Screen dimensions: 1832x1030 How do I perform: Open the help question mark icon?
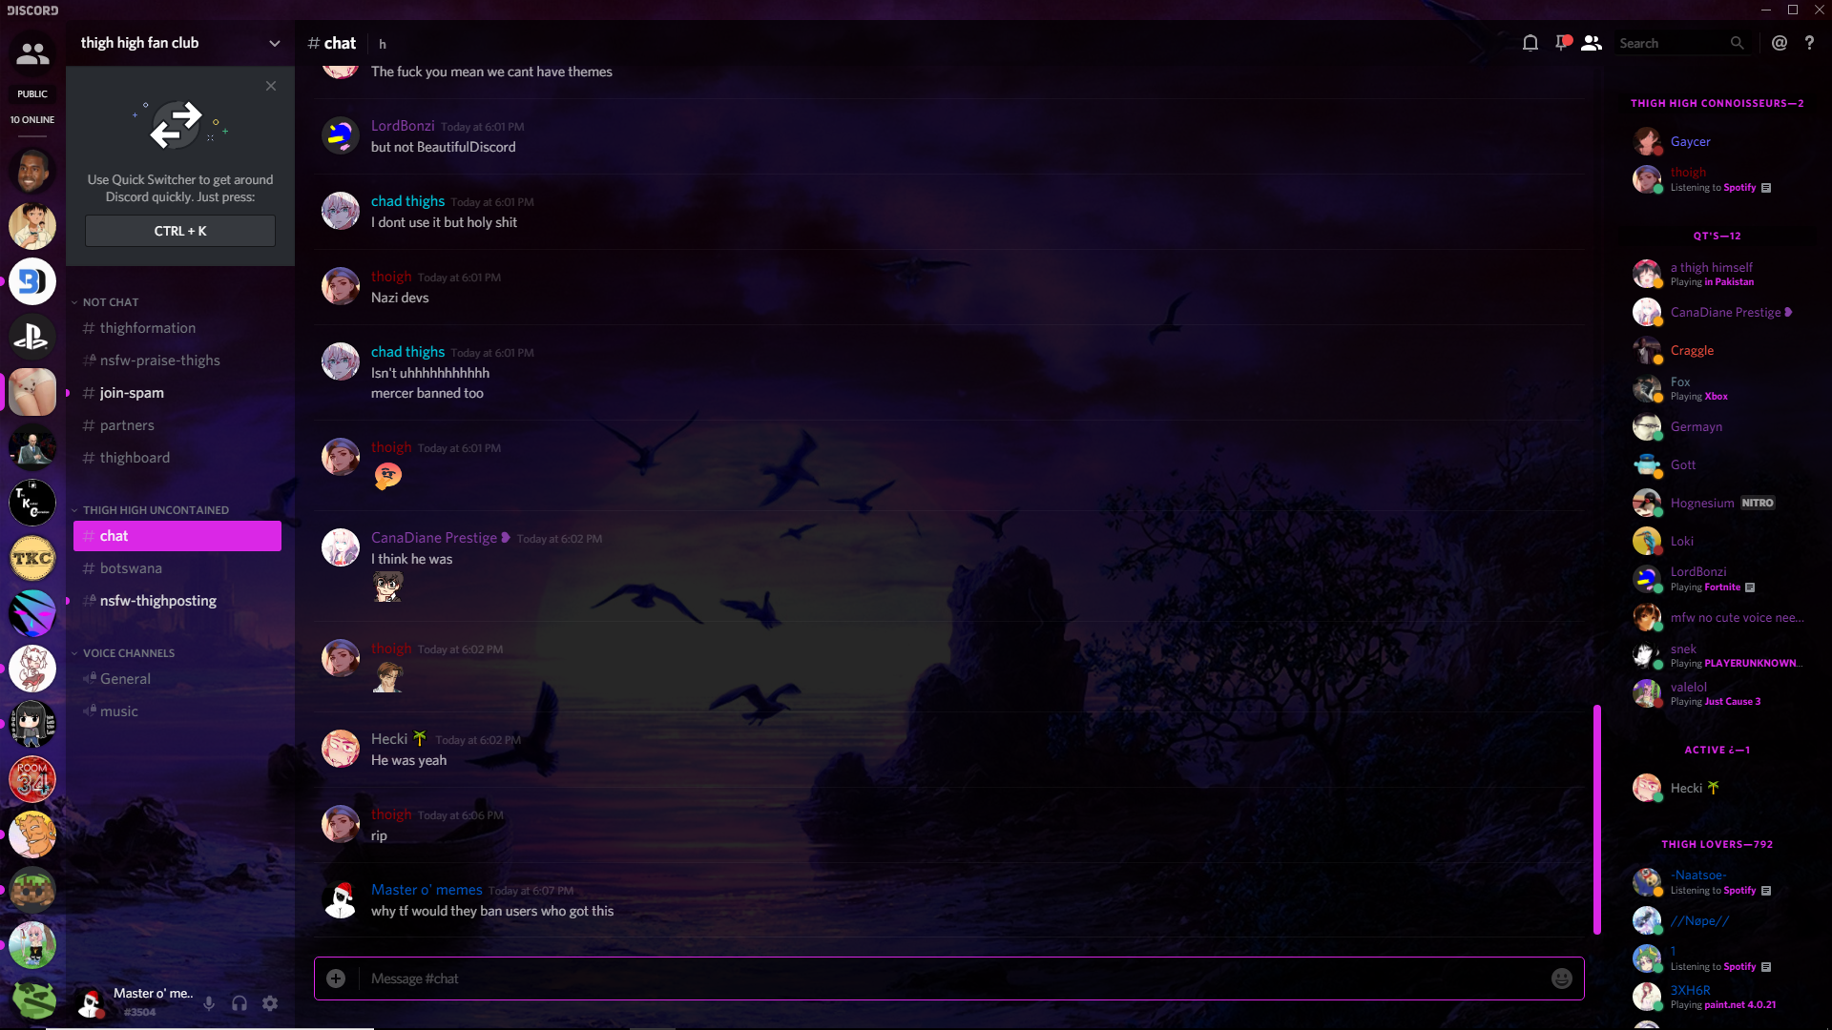coord(1809,43)
